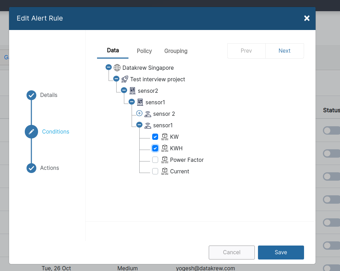Enable the Power Factor checkbox
Viewport: 340px width, 271px height.
coord(155,159)
